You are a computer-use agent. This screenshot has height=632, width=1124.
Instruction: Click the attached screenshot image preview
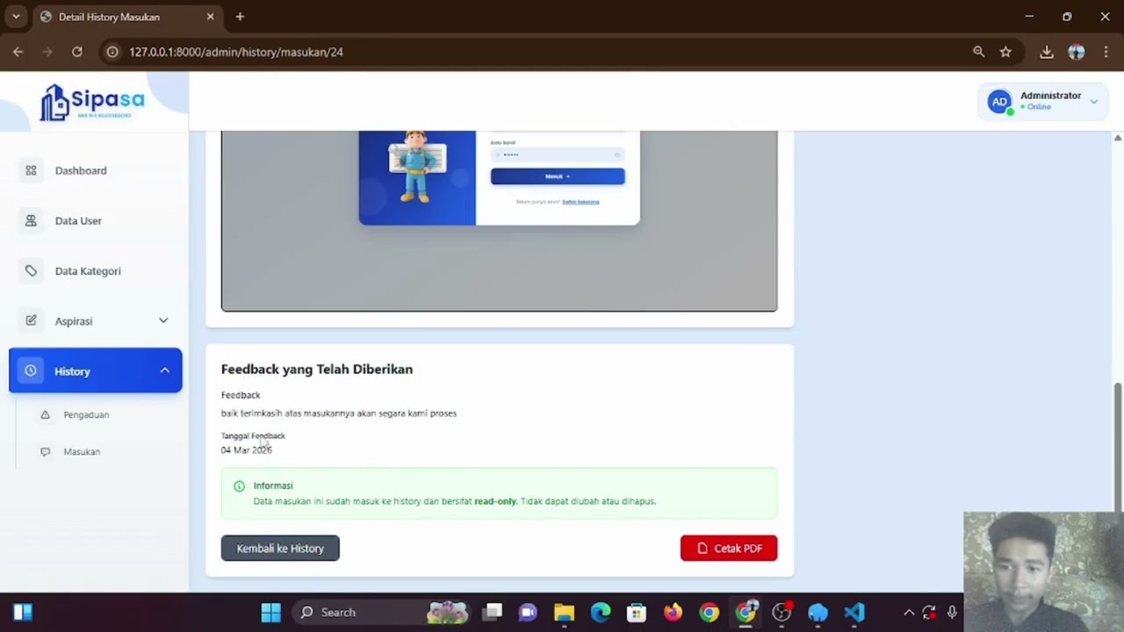pyautogui.click(x=499, y=220)
